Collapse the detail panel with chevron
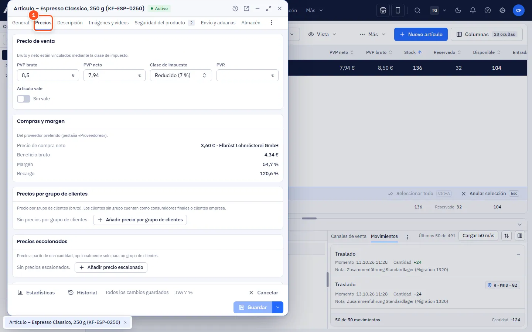Viewport: 532px width, 332px height. point(520,225)
